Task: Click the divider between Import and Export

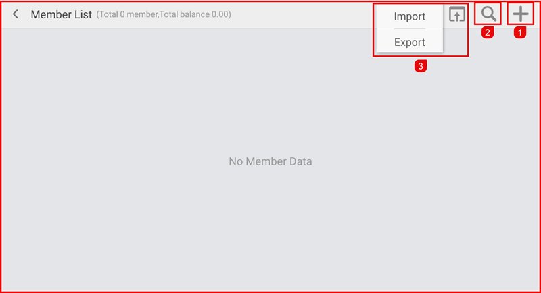Action: point(409,29)
